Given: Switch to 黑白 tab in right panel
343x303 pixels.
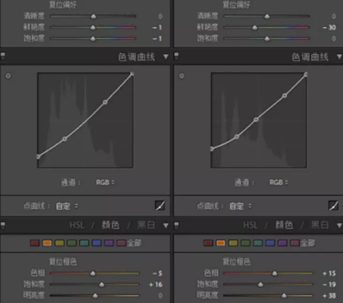Looking at the screenshot, I should pos(319,225).
